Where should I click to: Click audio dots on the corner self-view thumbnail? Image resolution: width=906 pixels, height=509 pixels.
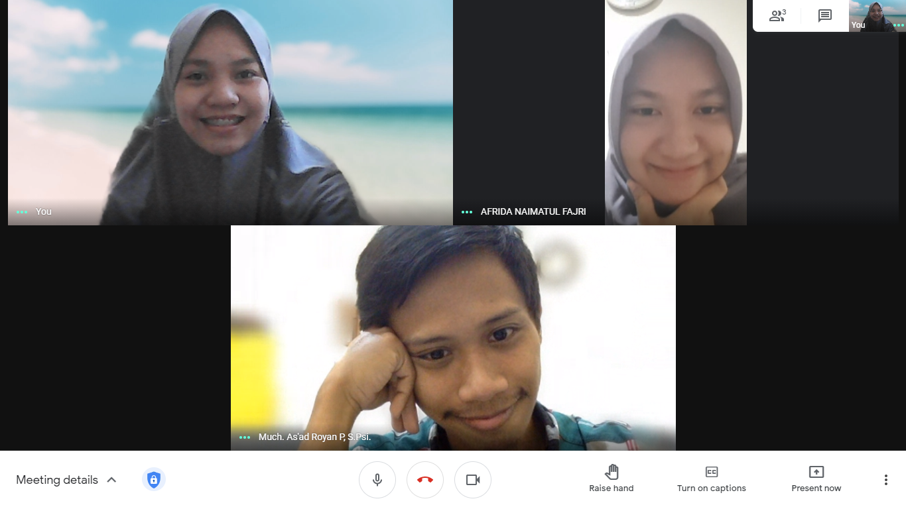[x=899, y=25]
